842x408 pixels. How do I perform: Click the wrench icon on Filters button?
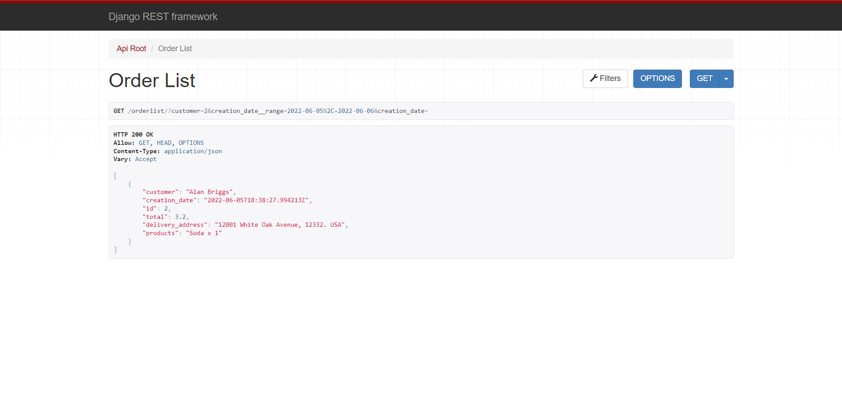[594, 78]
